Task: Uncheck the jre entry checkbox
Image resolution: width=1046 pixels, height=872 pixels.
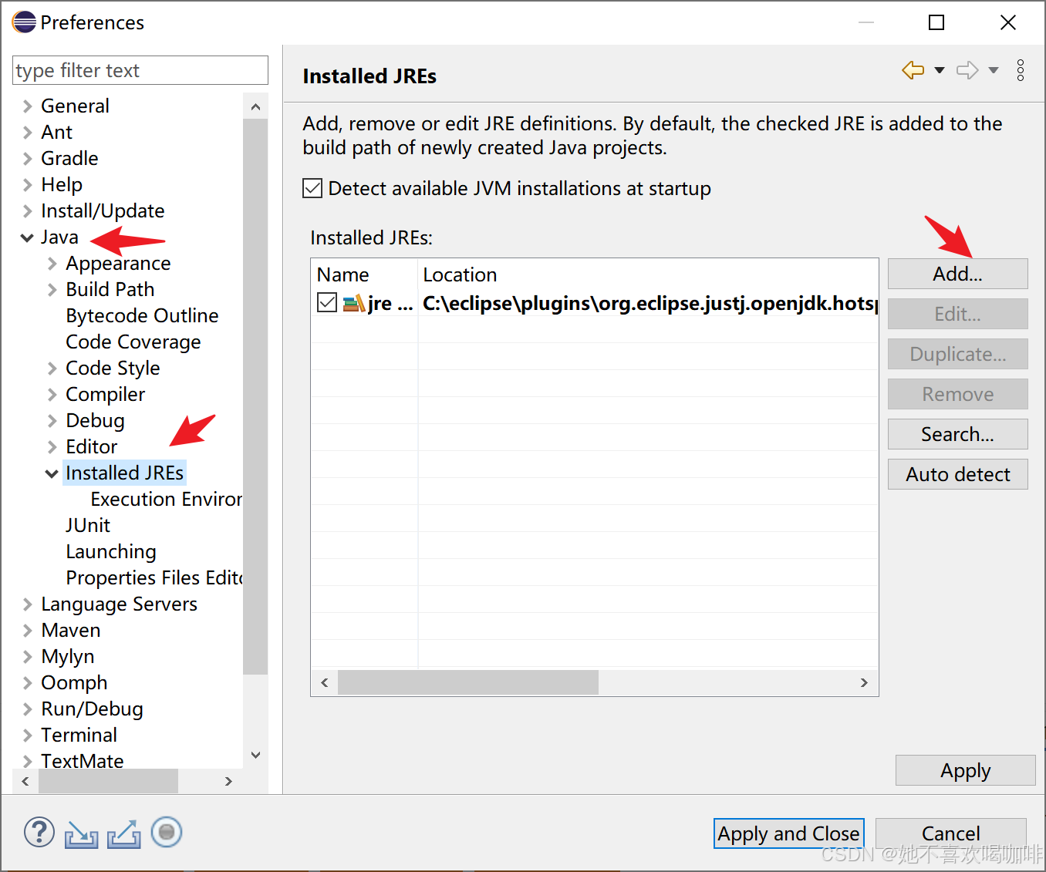Action: click(327, 303)
